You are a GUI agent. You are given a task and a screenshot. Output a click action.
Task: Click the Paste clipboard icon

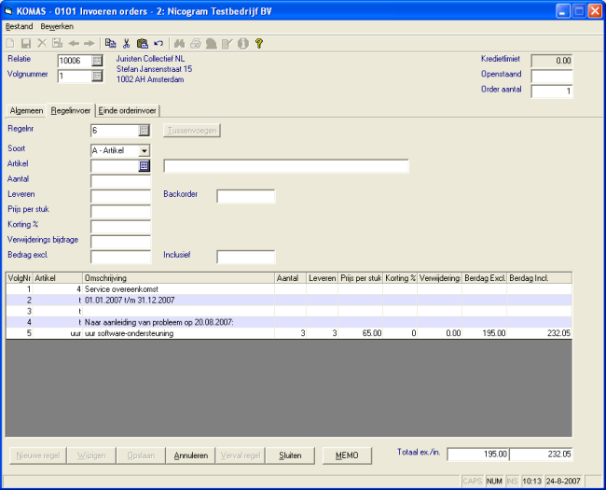143,43
